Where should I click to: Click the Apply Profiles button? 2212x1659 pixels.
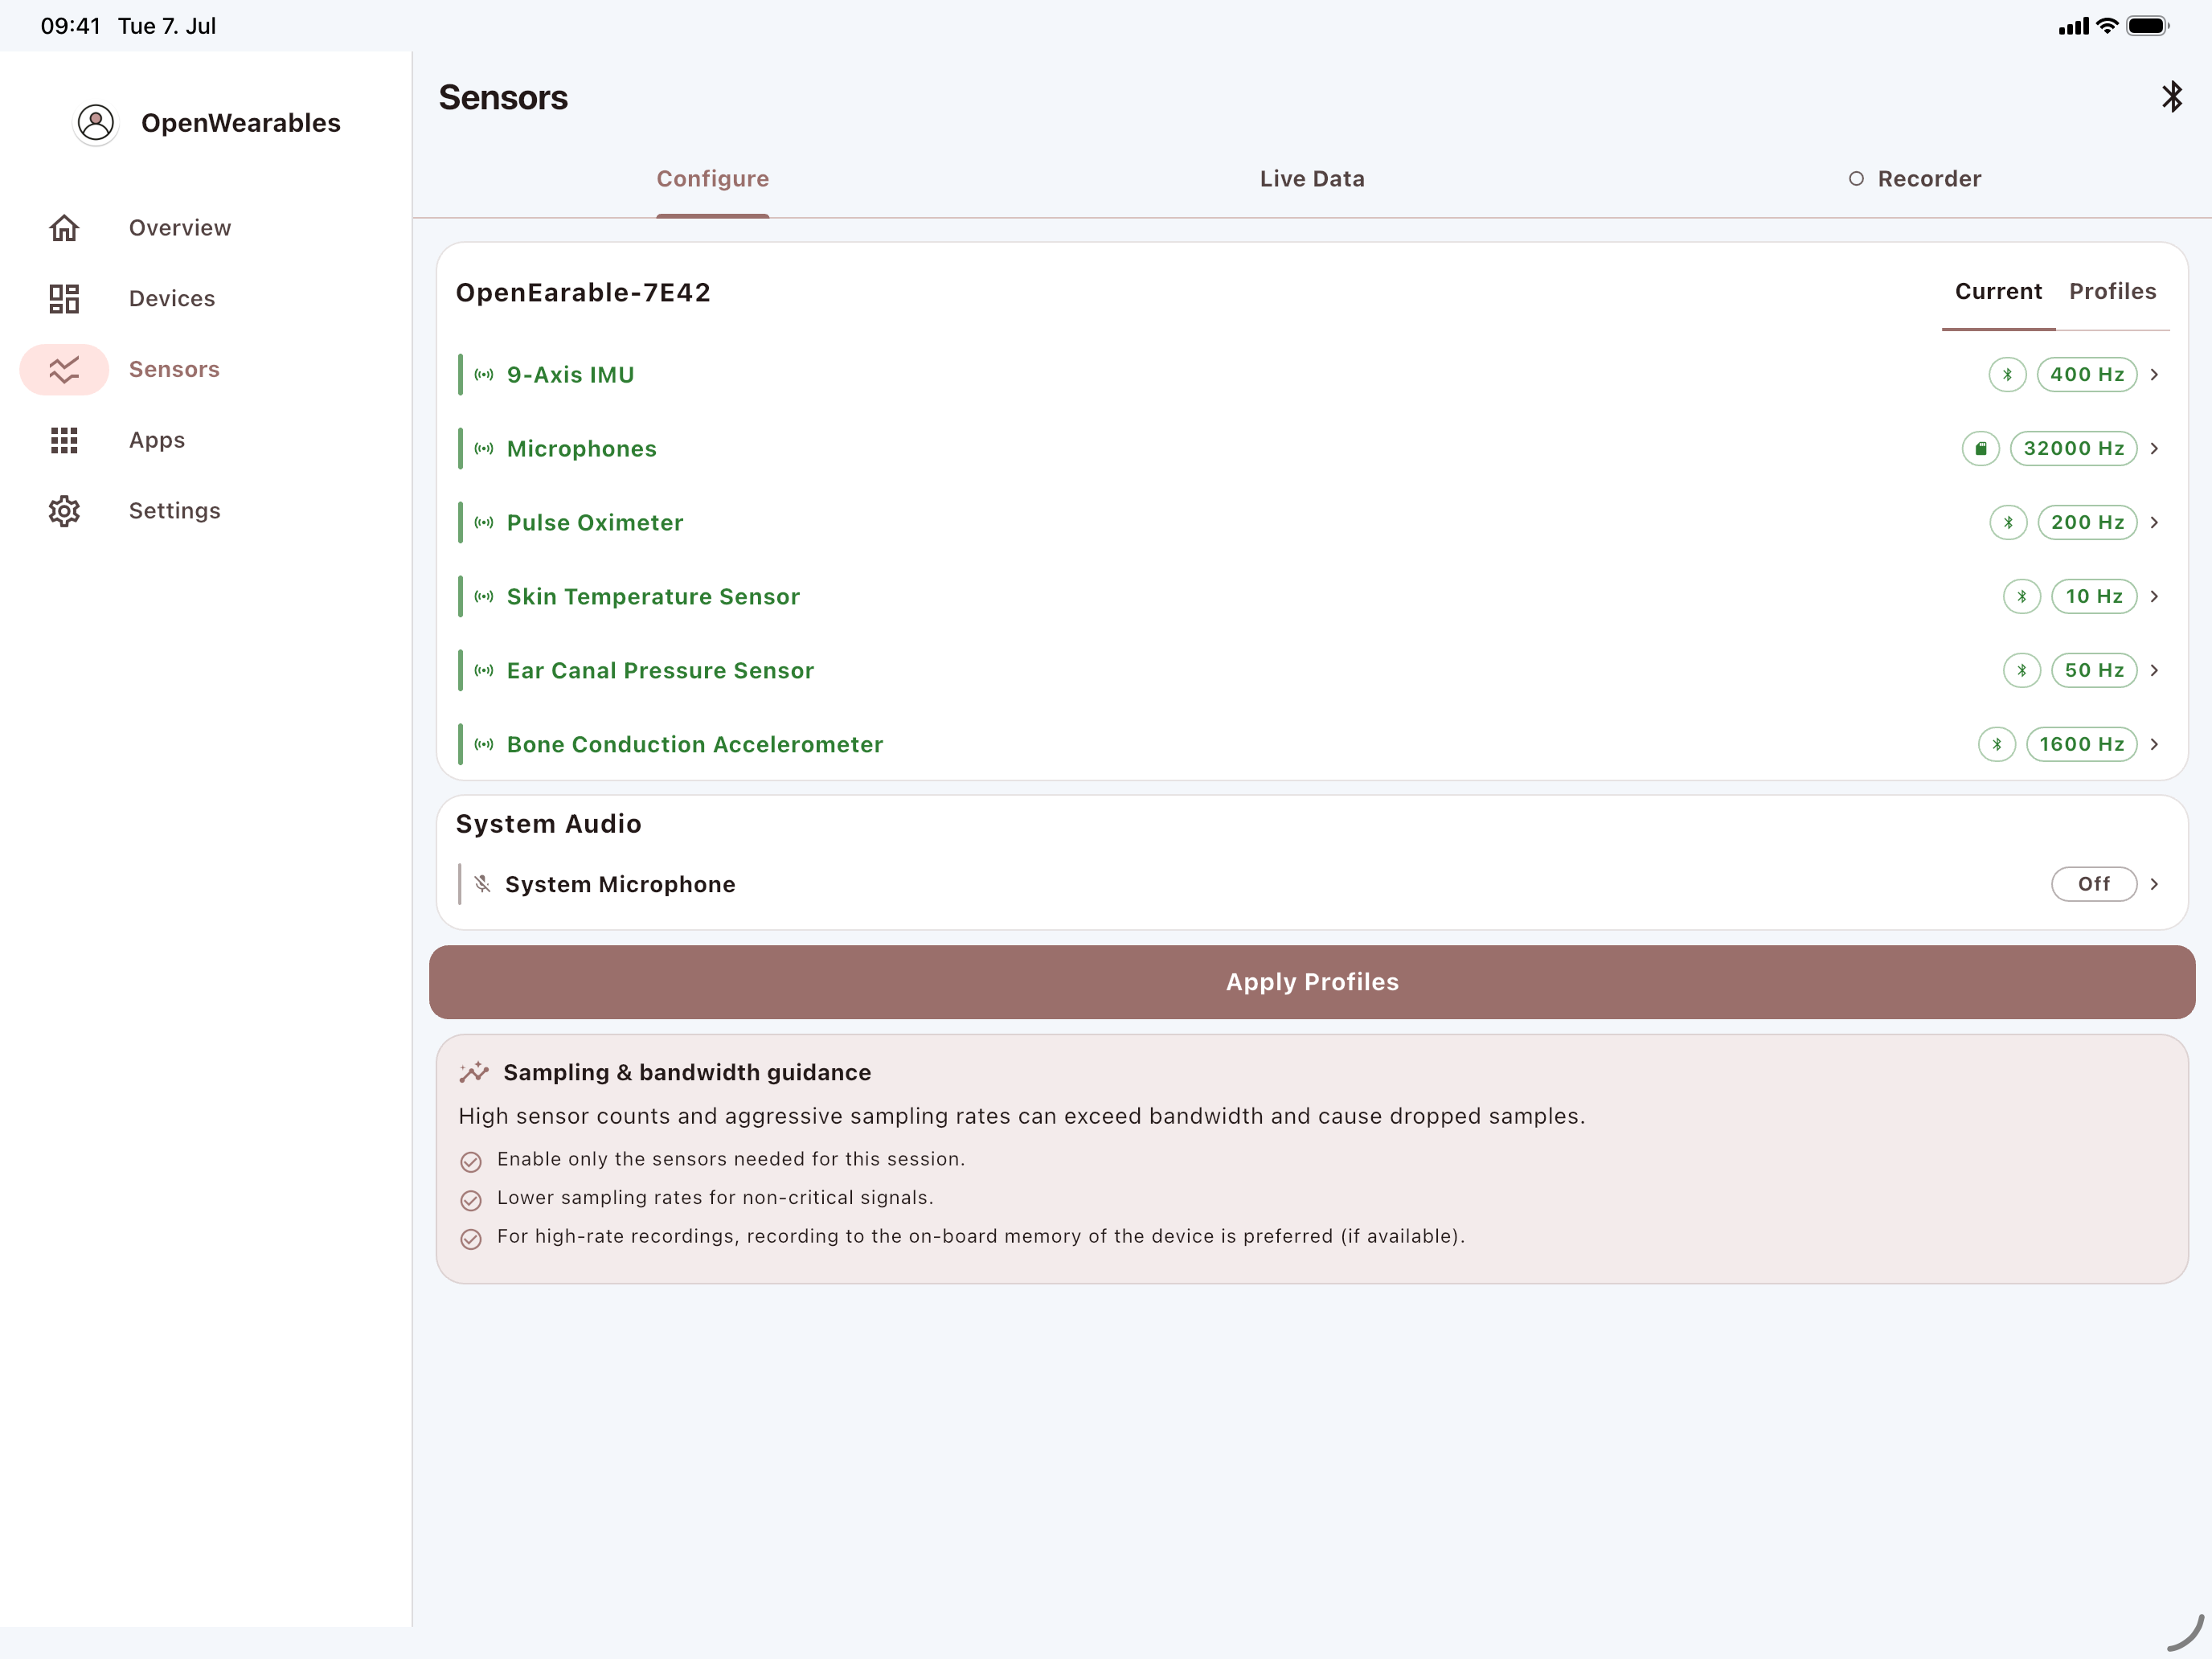coord(1312,982)
